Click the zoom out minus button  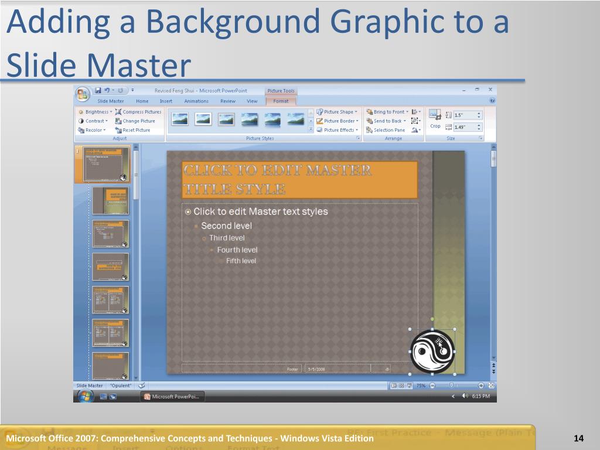coord(432,386)
